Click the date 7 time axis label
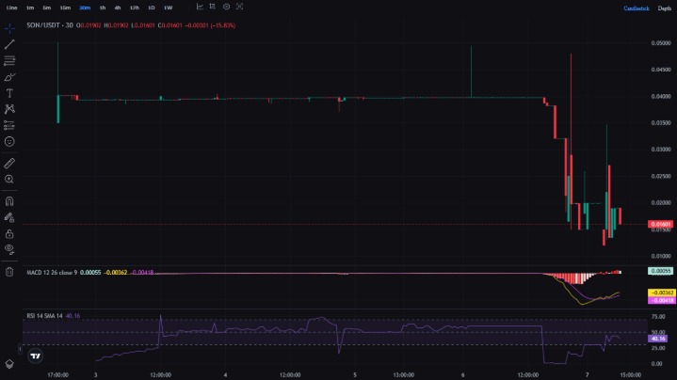 point(588,374)
